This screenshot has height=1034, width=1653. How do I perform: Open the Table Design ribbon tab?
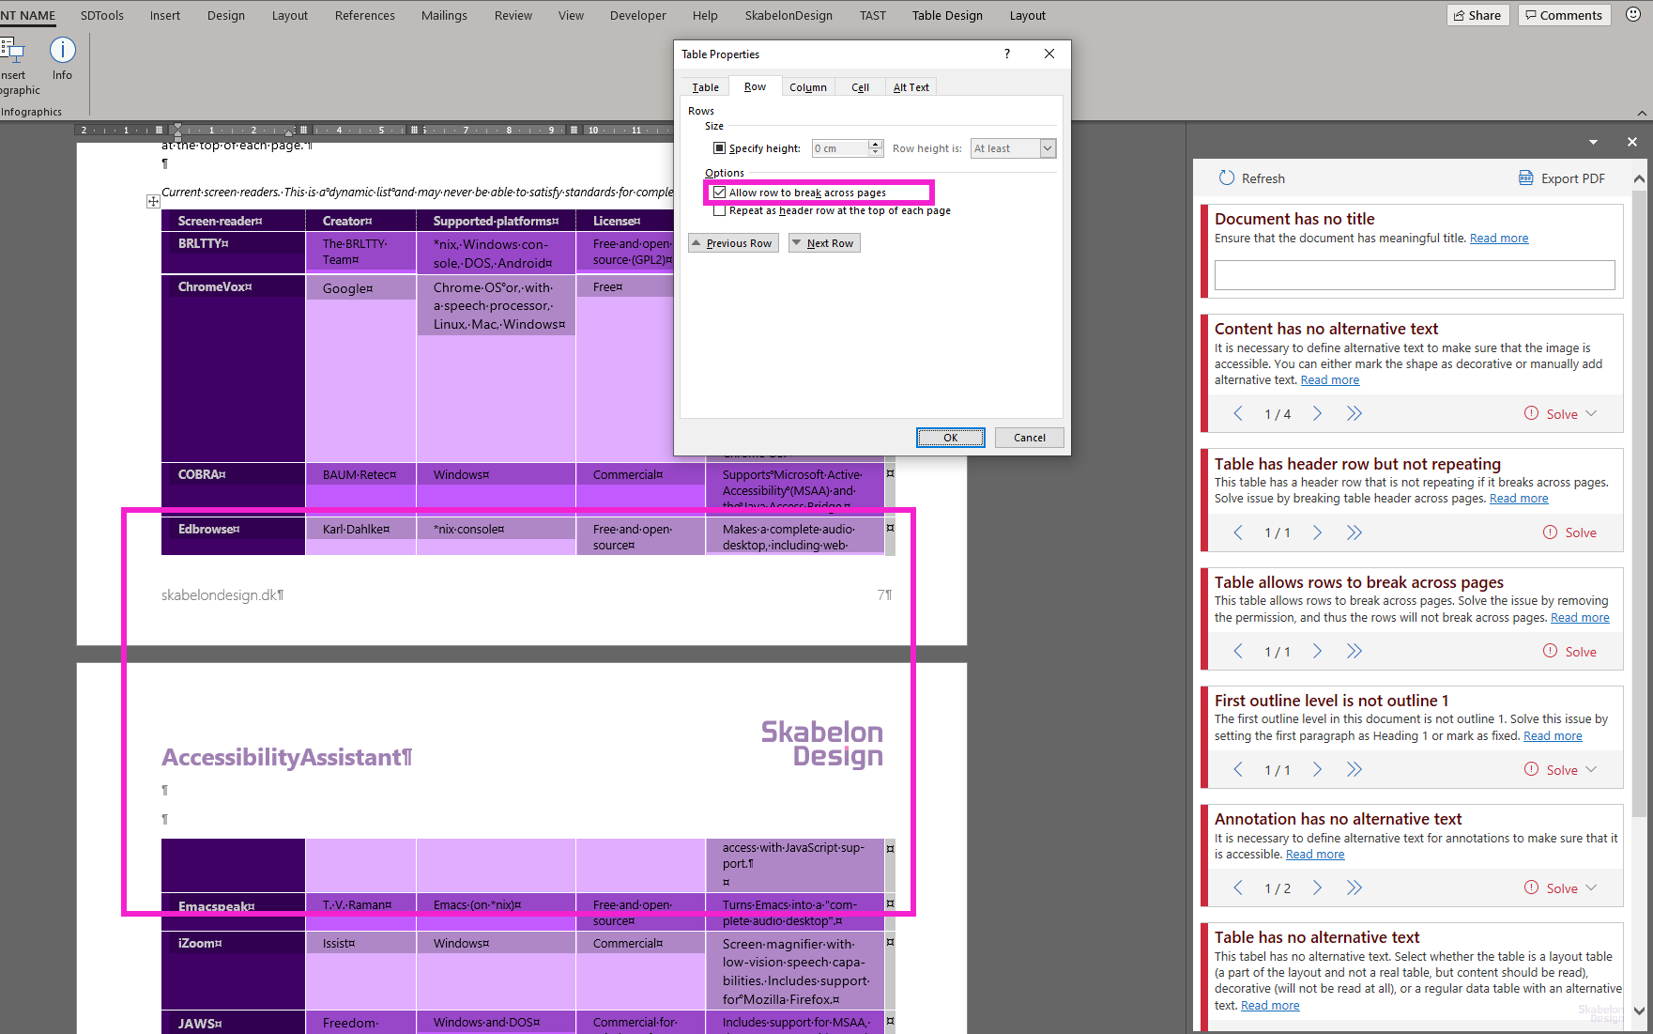pyautogui.click(x=946, y=15)
